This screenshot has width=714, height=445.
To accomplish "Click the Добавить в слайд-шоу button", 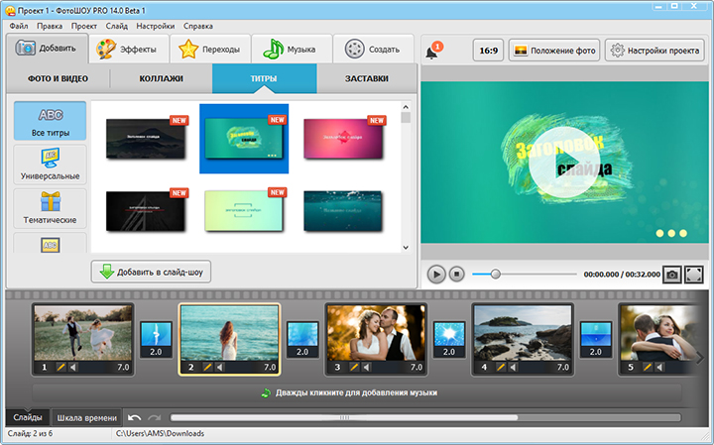I will coord(151,272).
